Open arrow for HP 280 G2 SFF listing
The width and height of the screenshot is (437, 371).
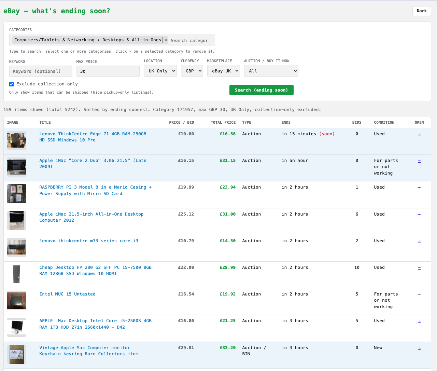click(x=419, y=268)
